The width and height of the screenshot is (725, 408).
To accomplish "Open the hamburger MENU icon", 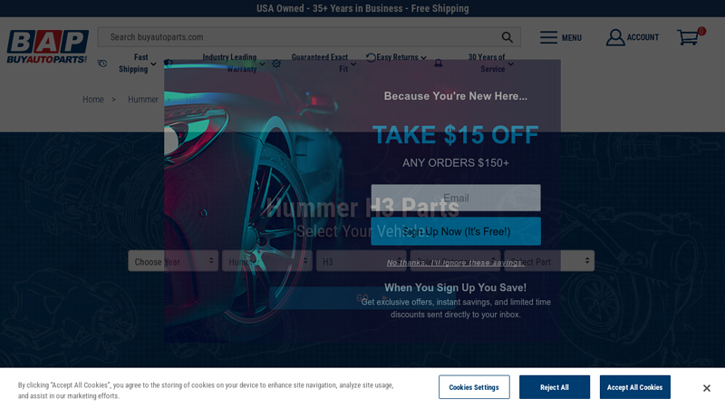I will coord(548,37).
